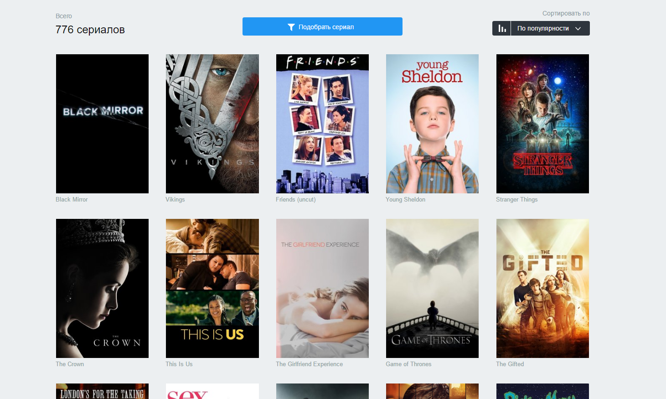
Task: Open The Girlfriend Experience poster
Action: (322, 288)
